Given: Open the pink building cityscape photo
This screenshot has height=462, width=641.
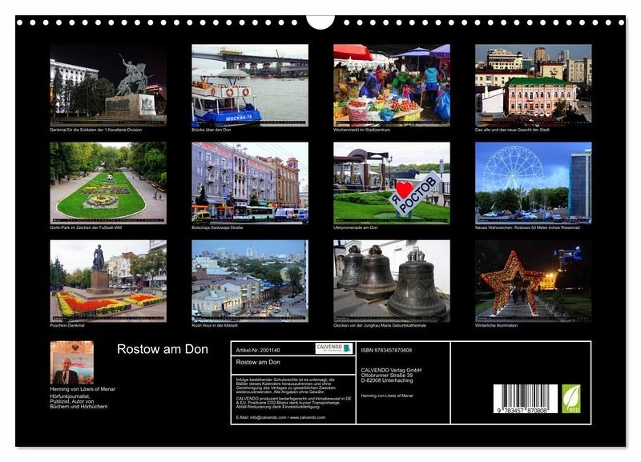Looking at the screenshot, I should click(x=533, y=85).
